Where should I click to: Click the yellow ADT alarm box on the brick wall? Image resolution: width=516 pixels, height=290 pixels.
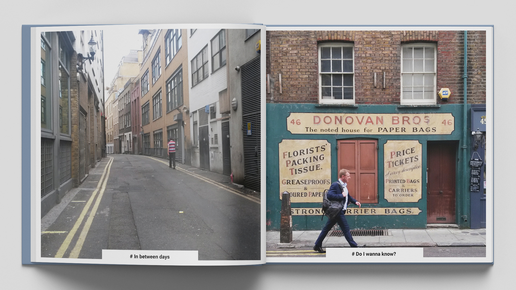[445, 94]
